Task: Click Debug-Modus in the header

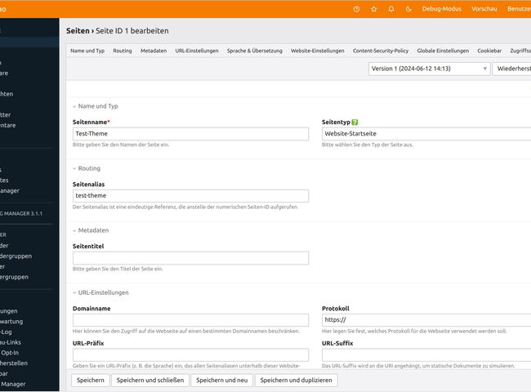Action: click(x=442, y=9)
